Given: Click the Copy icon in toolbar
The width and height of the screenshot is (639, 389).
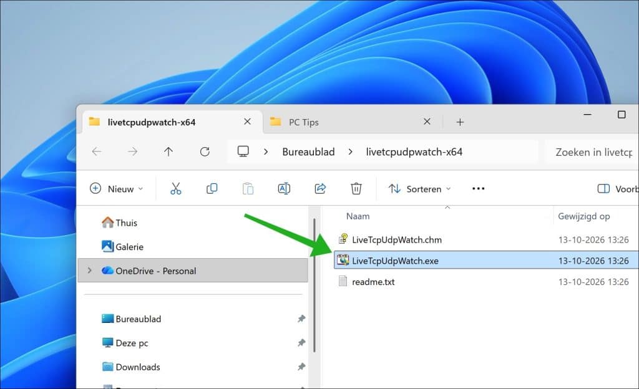Looking at the screenshot, I should [x=212, y=188].
